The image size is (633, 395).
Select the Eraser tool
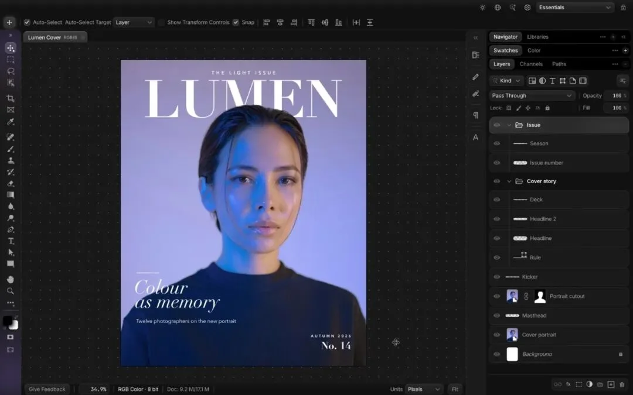(x=11, y=183)
